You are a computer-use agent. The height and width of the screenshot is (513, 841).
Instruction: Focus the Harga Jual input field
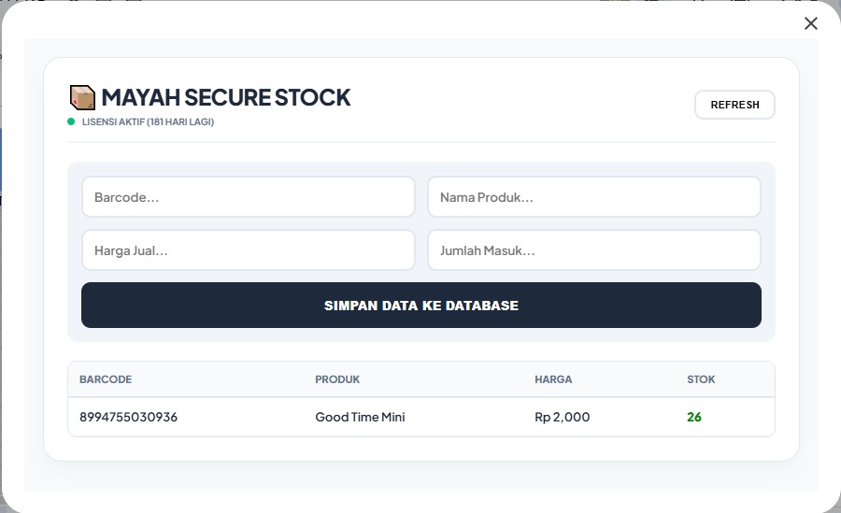[x=249, y=250]
